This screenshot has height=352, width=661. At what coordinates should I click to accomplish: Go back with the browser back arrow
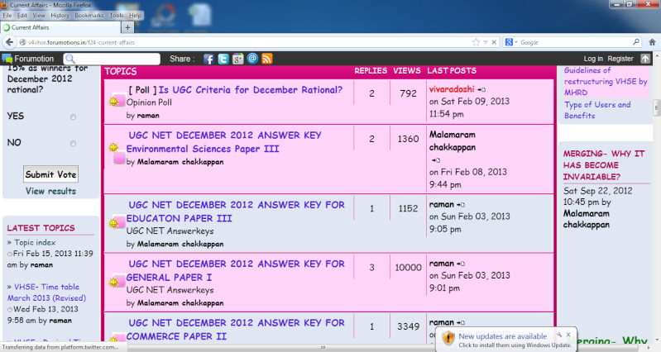pyautogui.click(x=9, y=42)
